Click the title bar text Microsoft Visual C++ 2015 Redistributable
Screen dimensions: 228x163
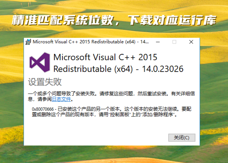(x=91, y=42)
